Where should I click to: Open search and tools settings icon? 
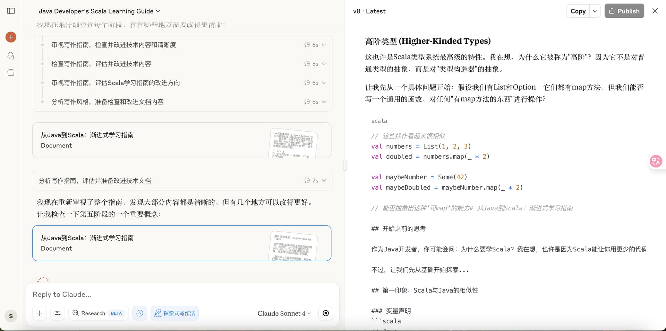point(58,313)
